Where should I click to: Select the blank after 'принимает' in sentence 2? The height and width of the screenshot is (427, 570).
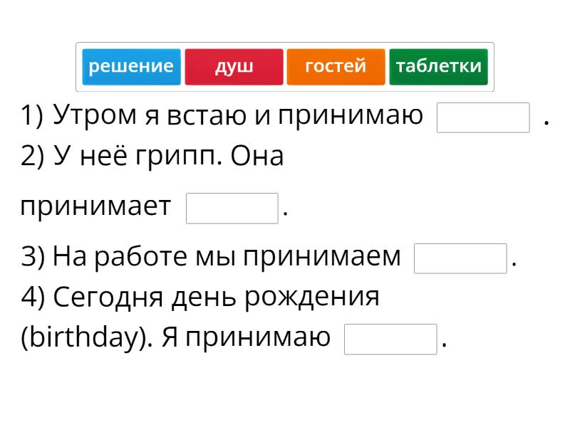tap(232, 209)
